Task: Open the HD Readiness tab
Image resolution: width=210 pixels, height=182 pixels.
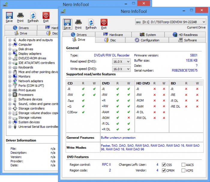Action: pyautogui.click(x=185, y=35)
